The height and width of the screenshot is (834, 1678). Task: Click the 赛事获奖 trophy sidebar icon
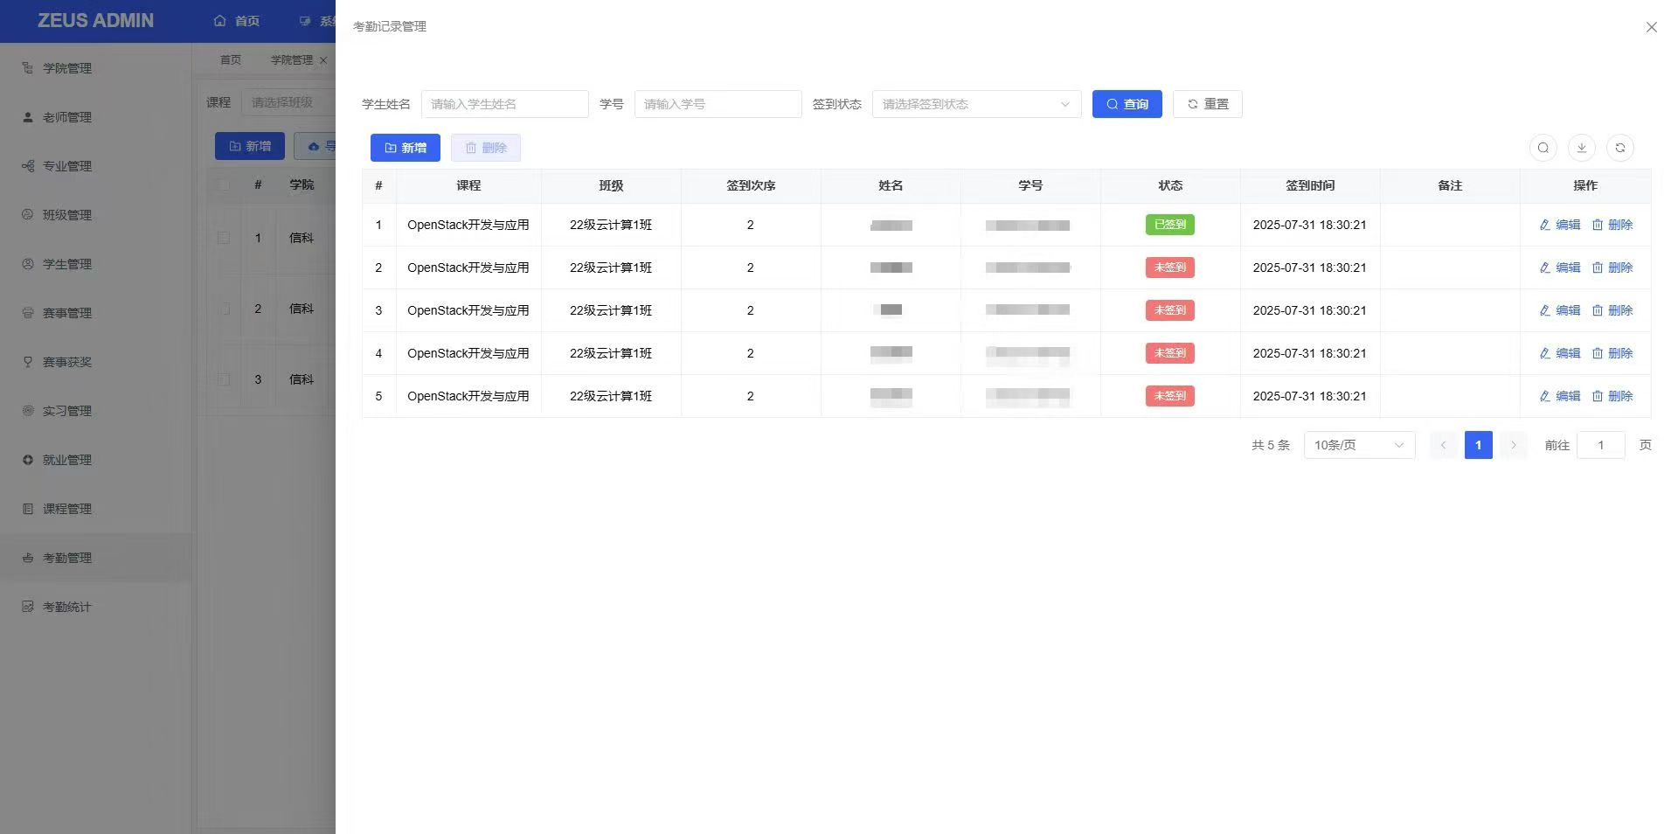coord(28,362)
